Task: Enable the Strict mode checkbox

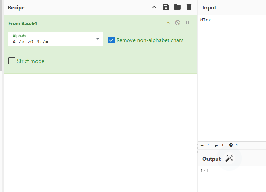Action: [12, 61]
